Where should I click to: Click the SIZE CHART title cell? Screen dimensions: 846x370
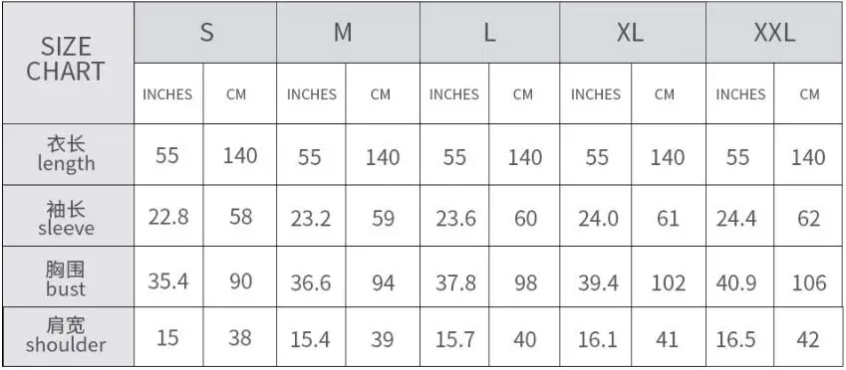coord(68,63)
